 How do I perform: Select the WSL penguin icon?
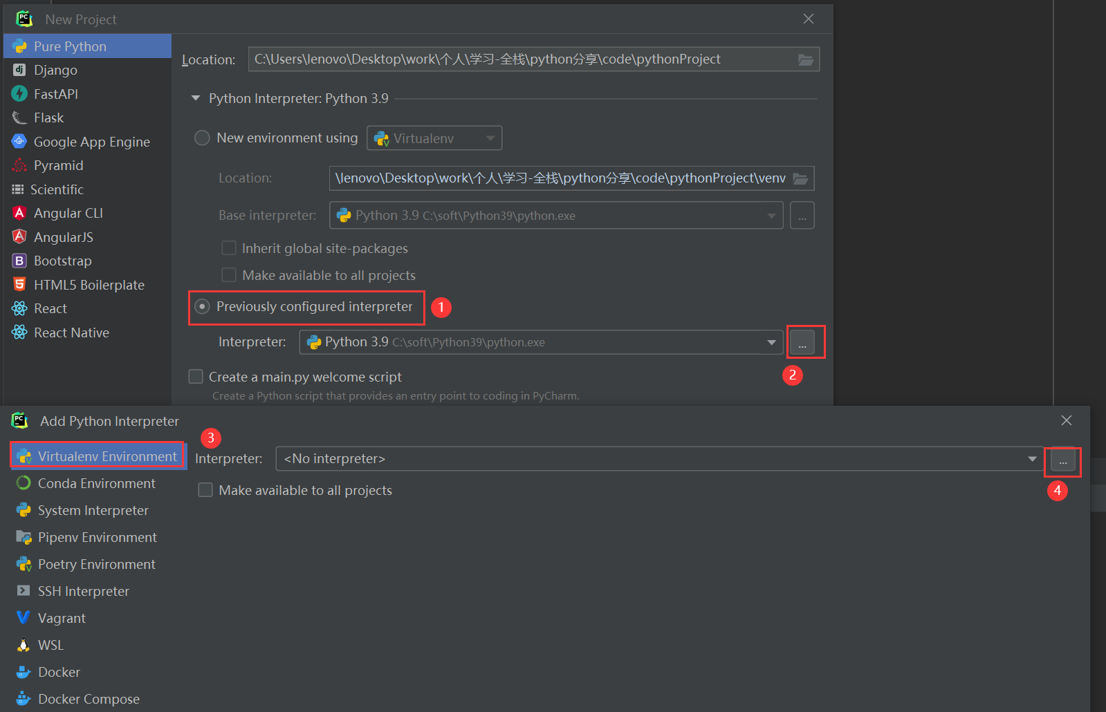pos(24,645)
